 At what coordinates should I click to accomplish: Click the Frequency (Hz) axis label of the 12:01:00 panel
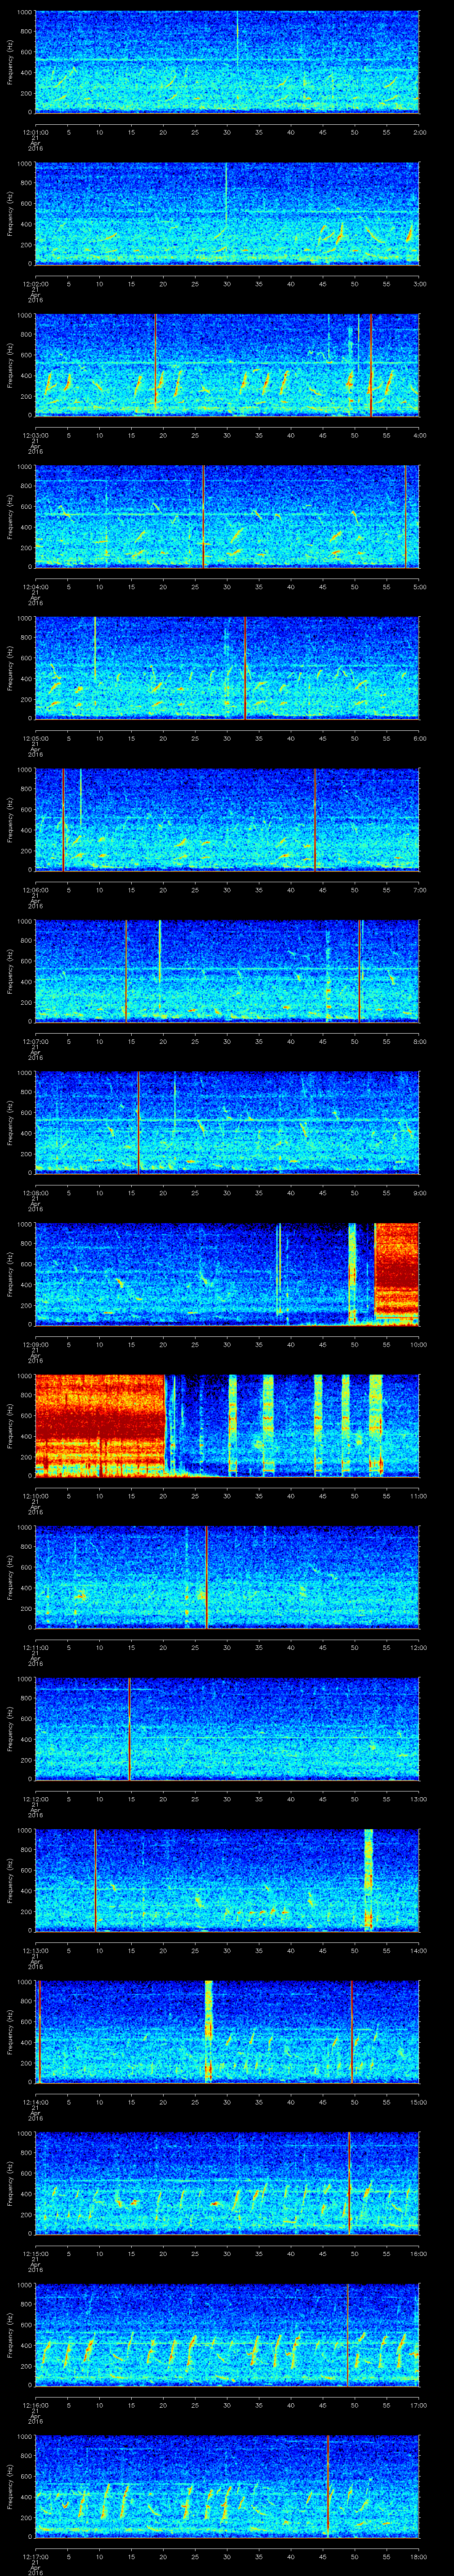click(x=10, y=62)
